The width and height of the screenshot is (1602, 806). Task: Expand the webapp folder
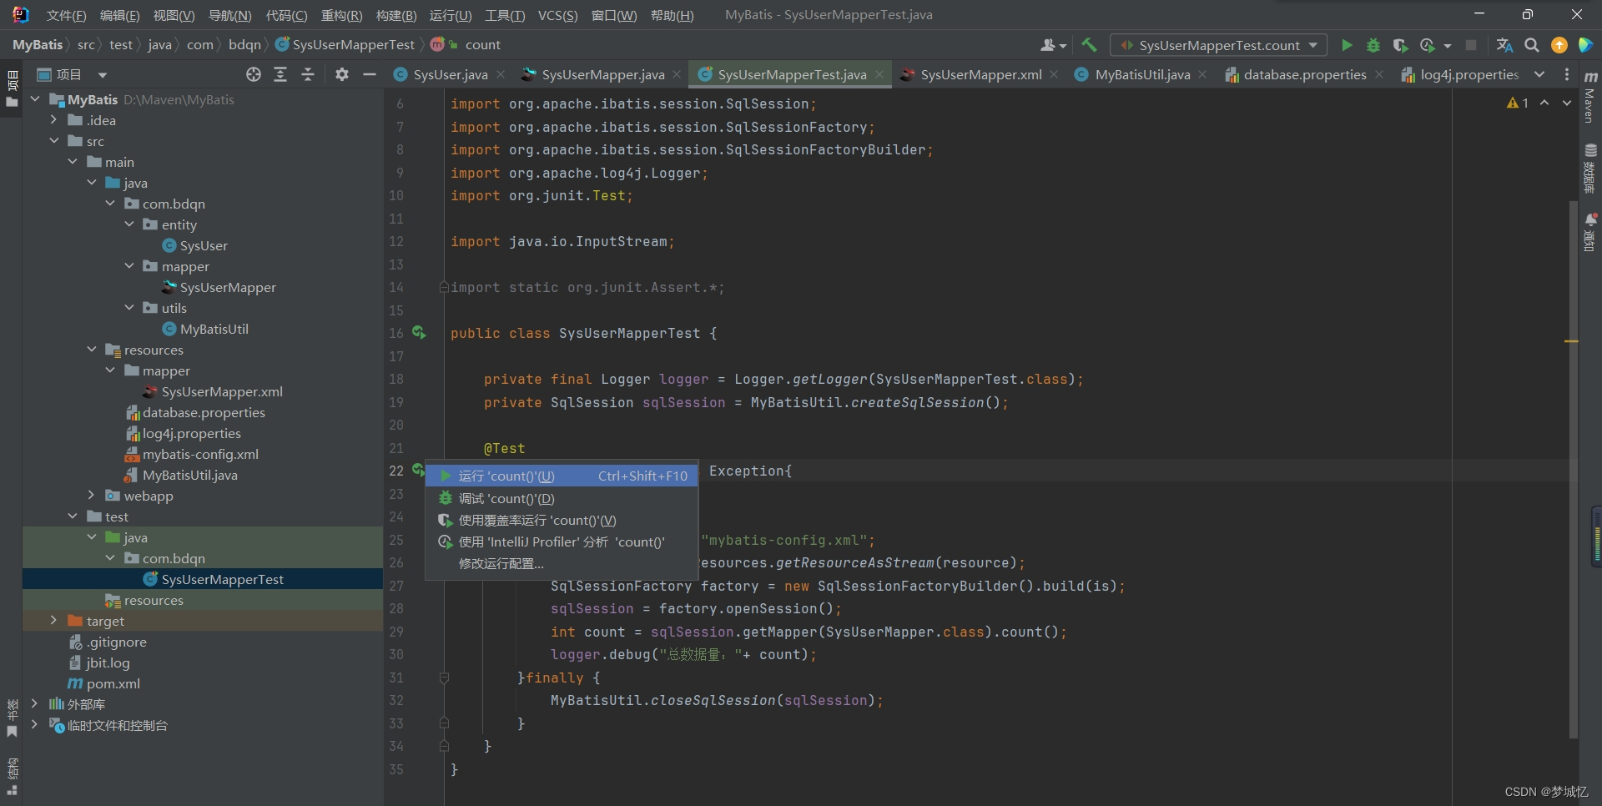pos(91,496)
